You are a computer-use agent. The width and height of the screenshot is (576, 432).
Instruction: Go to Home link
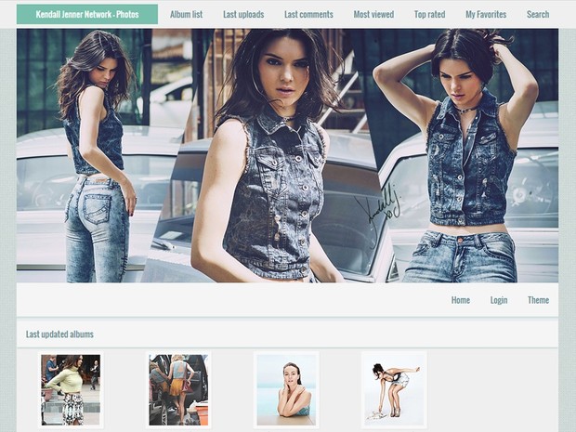click(461, 300)
